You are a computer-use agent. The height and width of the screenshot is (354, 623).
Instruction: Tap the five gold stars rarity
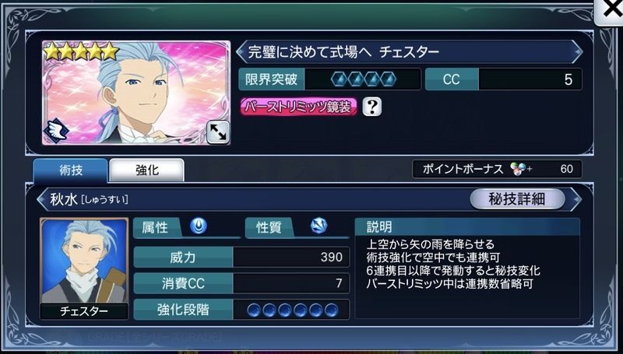tap(82, 51)
